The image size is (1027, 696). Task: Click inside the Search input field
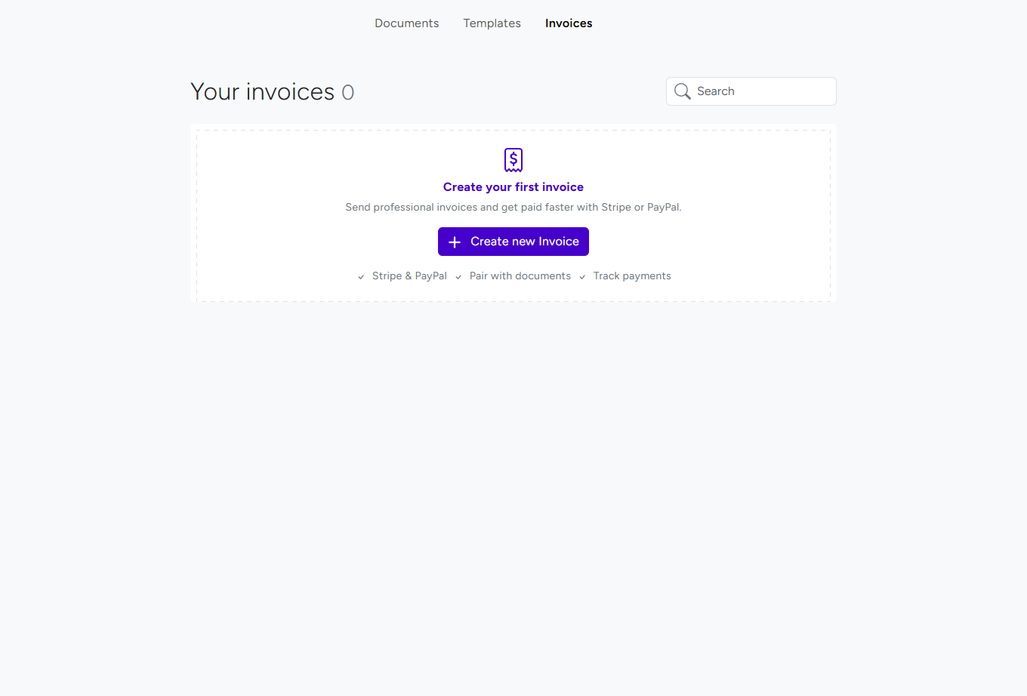pos(755,91)
